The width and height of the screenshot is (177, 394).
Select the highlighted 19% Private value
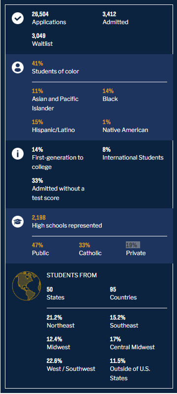click(x=133, y=245)
